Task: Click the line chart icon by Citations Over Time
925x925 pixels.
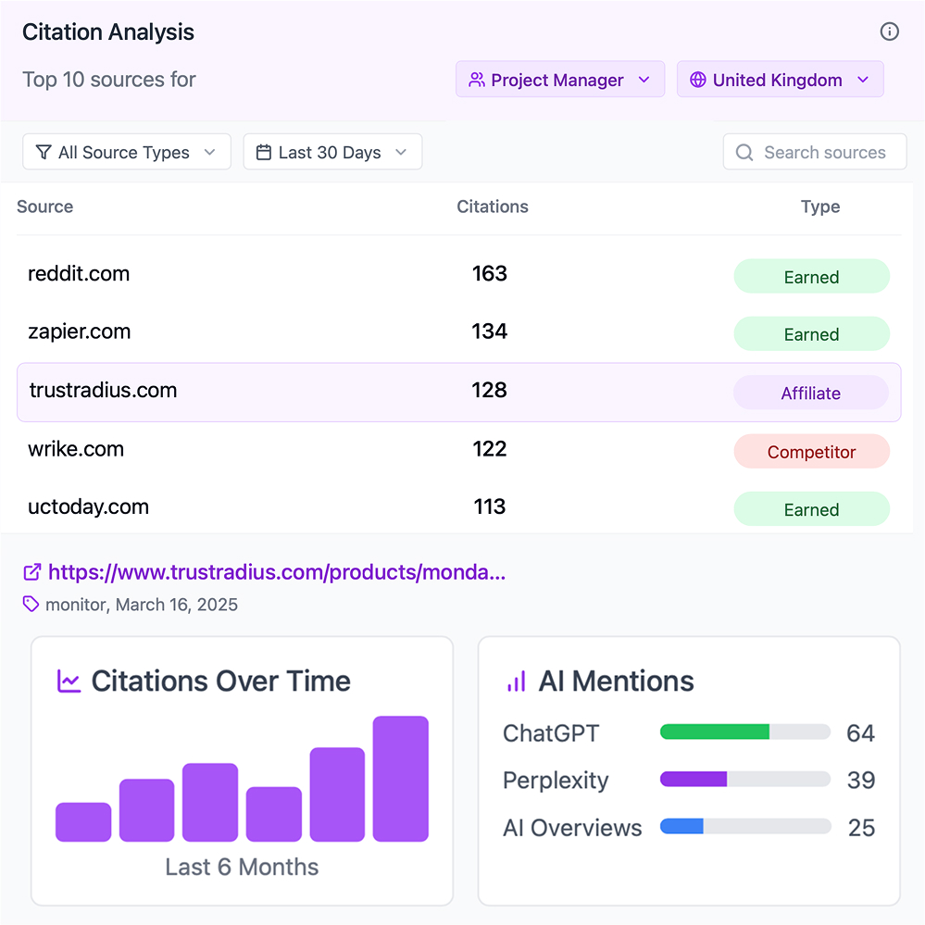Action: (x=69, y=681)
